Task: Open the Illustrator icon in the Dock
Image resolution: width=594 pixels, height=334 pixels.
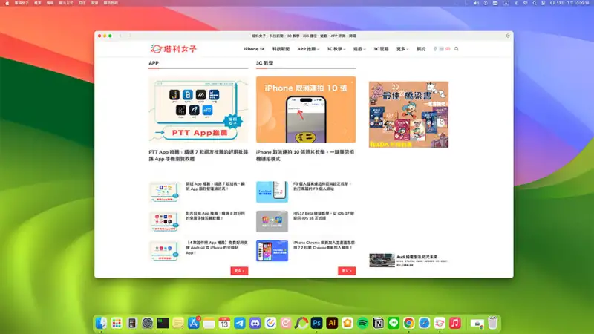Action: point(332,323)
